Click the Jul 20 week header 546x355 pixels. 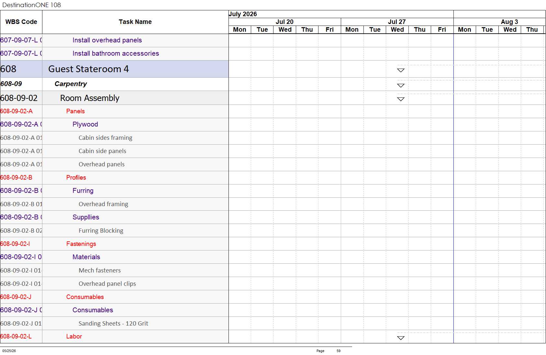284,22
